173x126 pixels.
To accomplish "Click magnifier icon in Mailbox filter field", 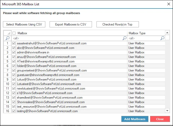I will click(124, 38).
